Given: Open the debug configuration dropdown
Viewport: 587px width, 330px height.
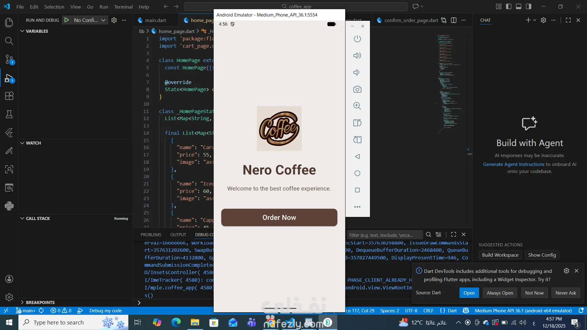Looking at the screenshot, I should (x=89, y=20).
